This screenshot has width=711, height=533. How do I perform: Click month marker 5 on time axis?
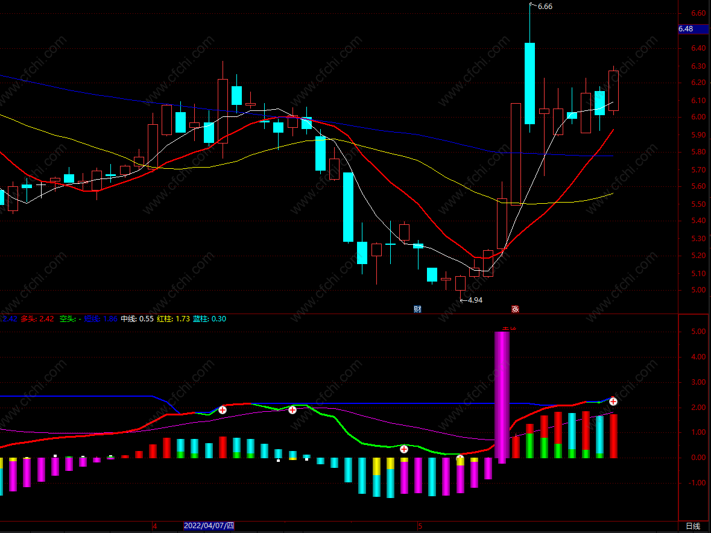[x=420, y=526]
